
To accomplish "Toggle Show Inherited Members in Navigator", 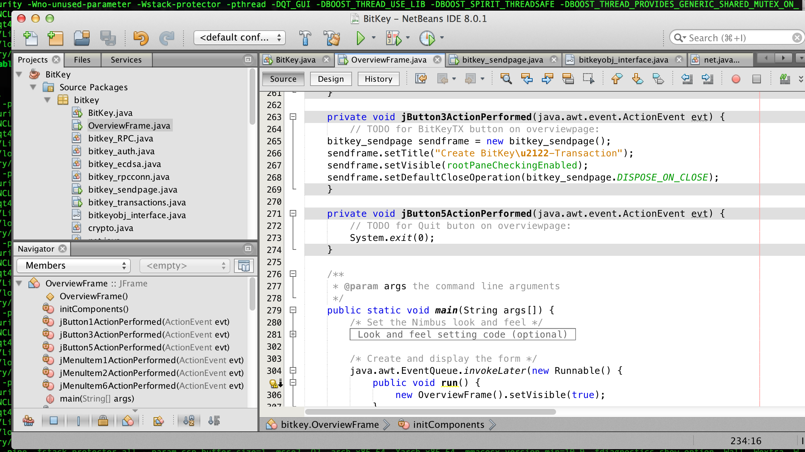I will [x=28, y=421].
